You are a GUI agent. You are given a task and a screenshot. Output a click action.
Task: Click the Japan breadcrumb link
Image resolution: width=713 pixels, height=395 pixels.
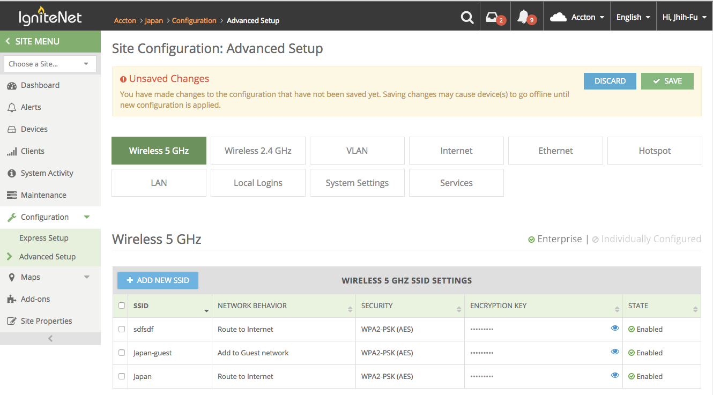pyautogui.click(x=154, y=20)
